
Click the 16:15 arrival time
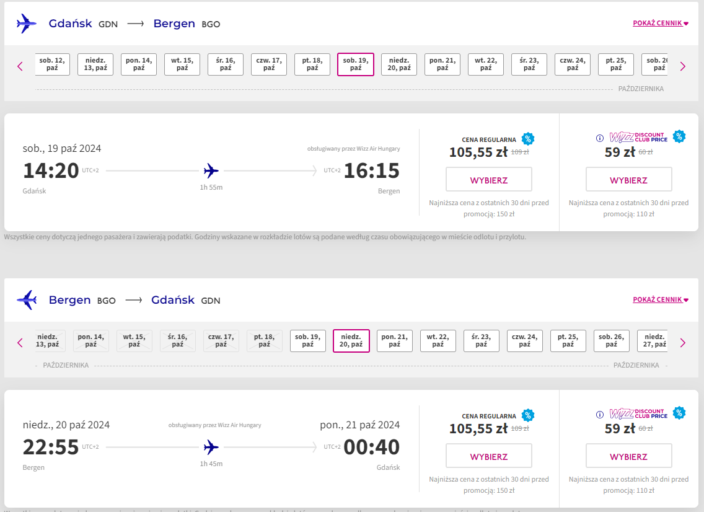click(372, 170)
